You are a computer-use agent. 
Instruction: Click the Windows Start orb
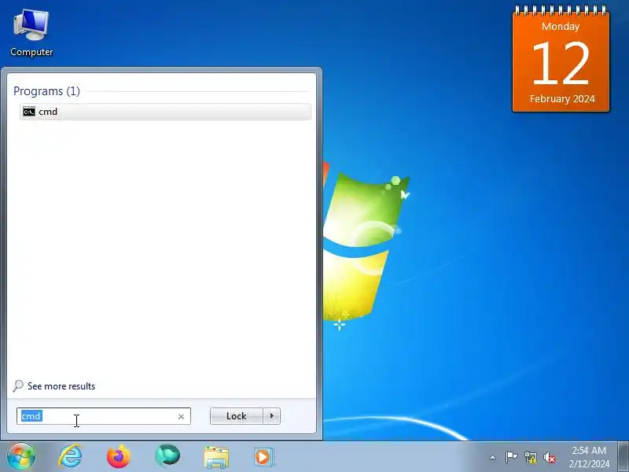tap(21, 456)
